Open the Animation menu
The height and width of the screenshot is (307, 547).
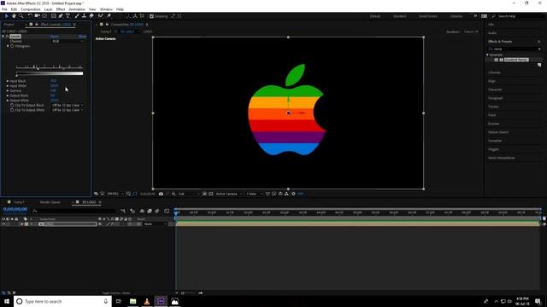77,9
